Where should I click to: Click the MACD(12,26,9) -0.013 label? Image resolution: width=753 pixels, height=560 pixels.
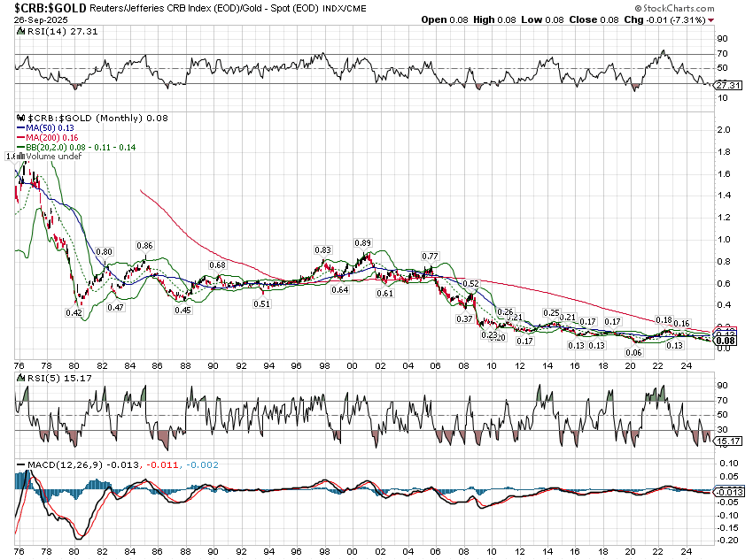(x=83, y=465)
